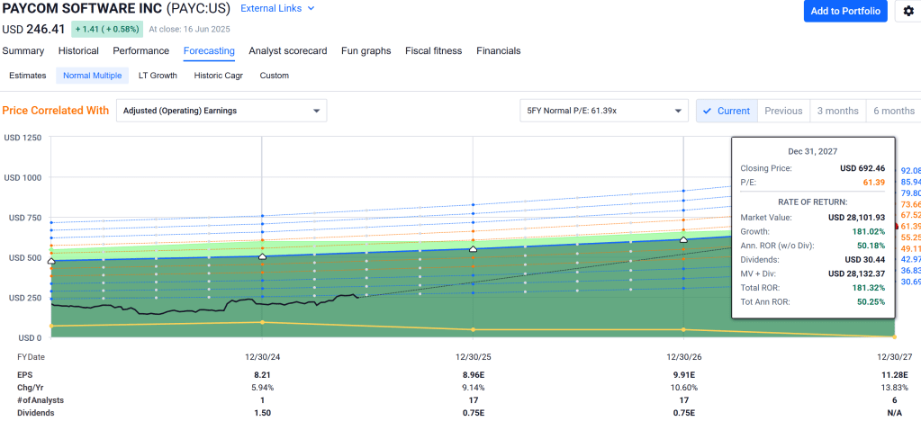
Task: Click white triangle marker at 12/30/25
Action: point(473,249)
